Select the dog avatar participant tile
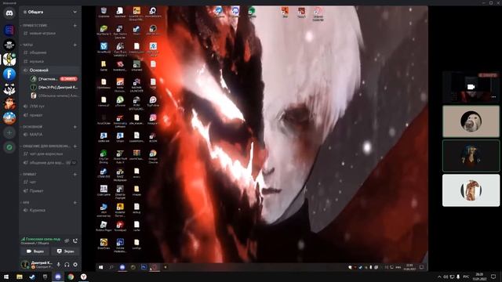Image resolution: width=502 pixels, height=282 pixels. [471, 121]
